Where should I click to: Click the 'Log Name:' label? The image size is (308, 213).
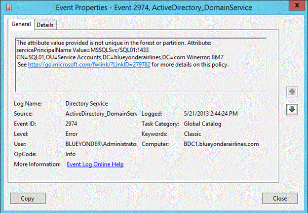tap(28, 104)
